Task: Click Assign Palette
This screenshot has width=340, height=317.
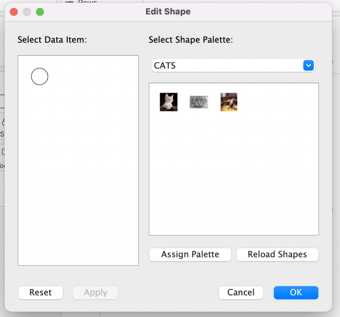Action: (x=190, y=254)
